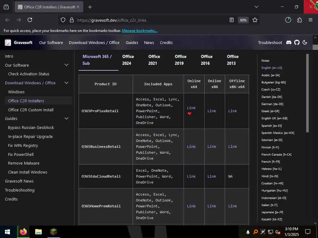Reset the 80% zoom level badge

(243, 20)
